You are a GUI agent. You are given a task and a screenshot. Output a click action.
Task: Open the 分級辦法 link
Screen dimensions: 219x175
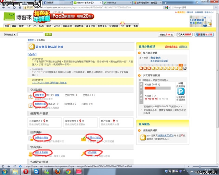click(x=183, y=46)
